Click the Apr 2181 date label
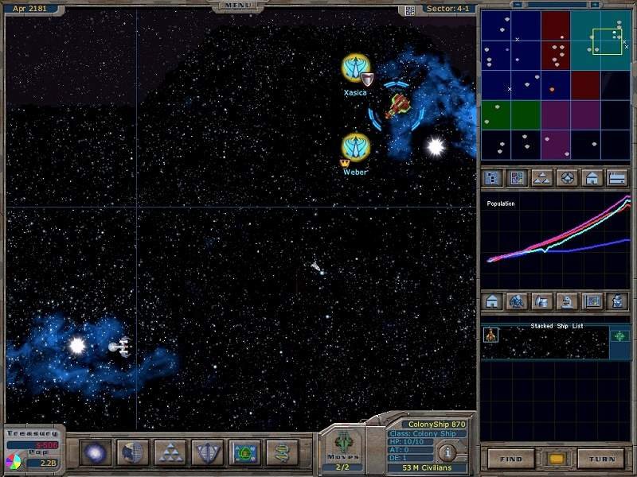Screen dimensions: 637x477 pos(29,9)
